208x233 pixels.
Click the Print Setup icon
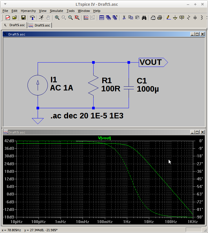153,18
